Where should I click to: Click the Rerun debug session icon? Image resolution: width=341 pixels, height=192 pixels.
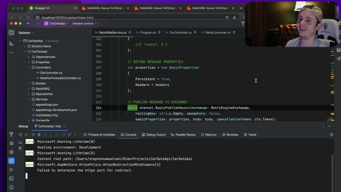click(21, 135)
